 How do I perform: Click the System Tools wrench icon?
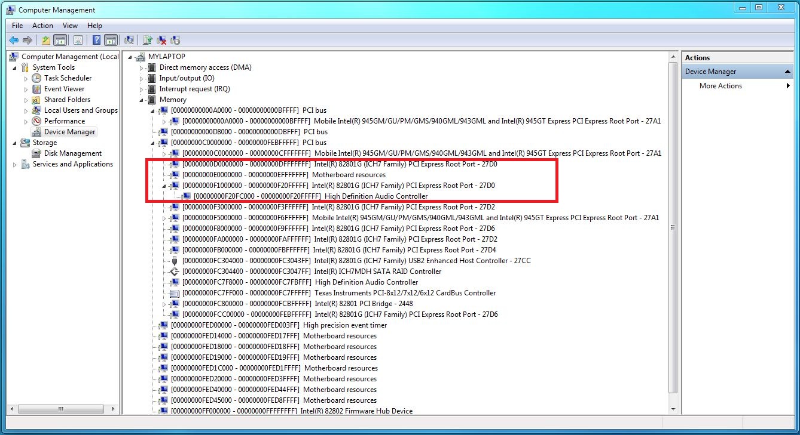[25, 67]
